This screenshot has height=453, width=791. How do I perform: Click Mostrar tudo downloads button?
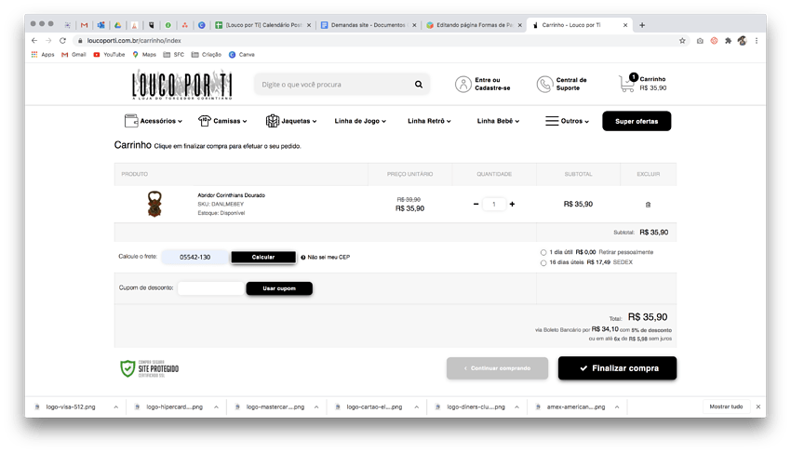pos(726,406)
